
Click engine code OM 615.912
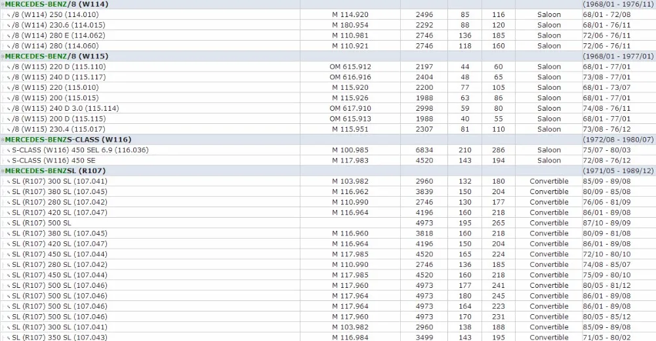[350, 66]
